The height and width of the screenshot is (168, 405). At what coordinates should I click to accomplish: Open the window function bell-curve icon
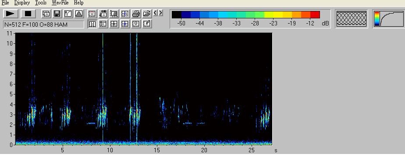coord(79,14)
